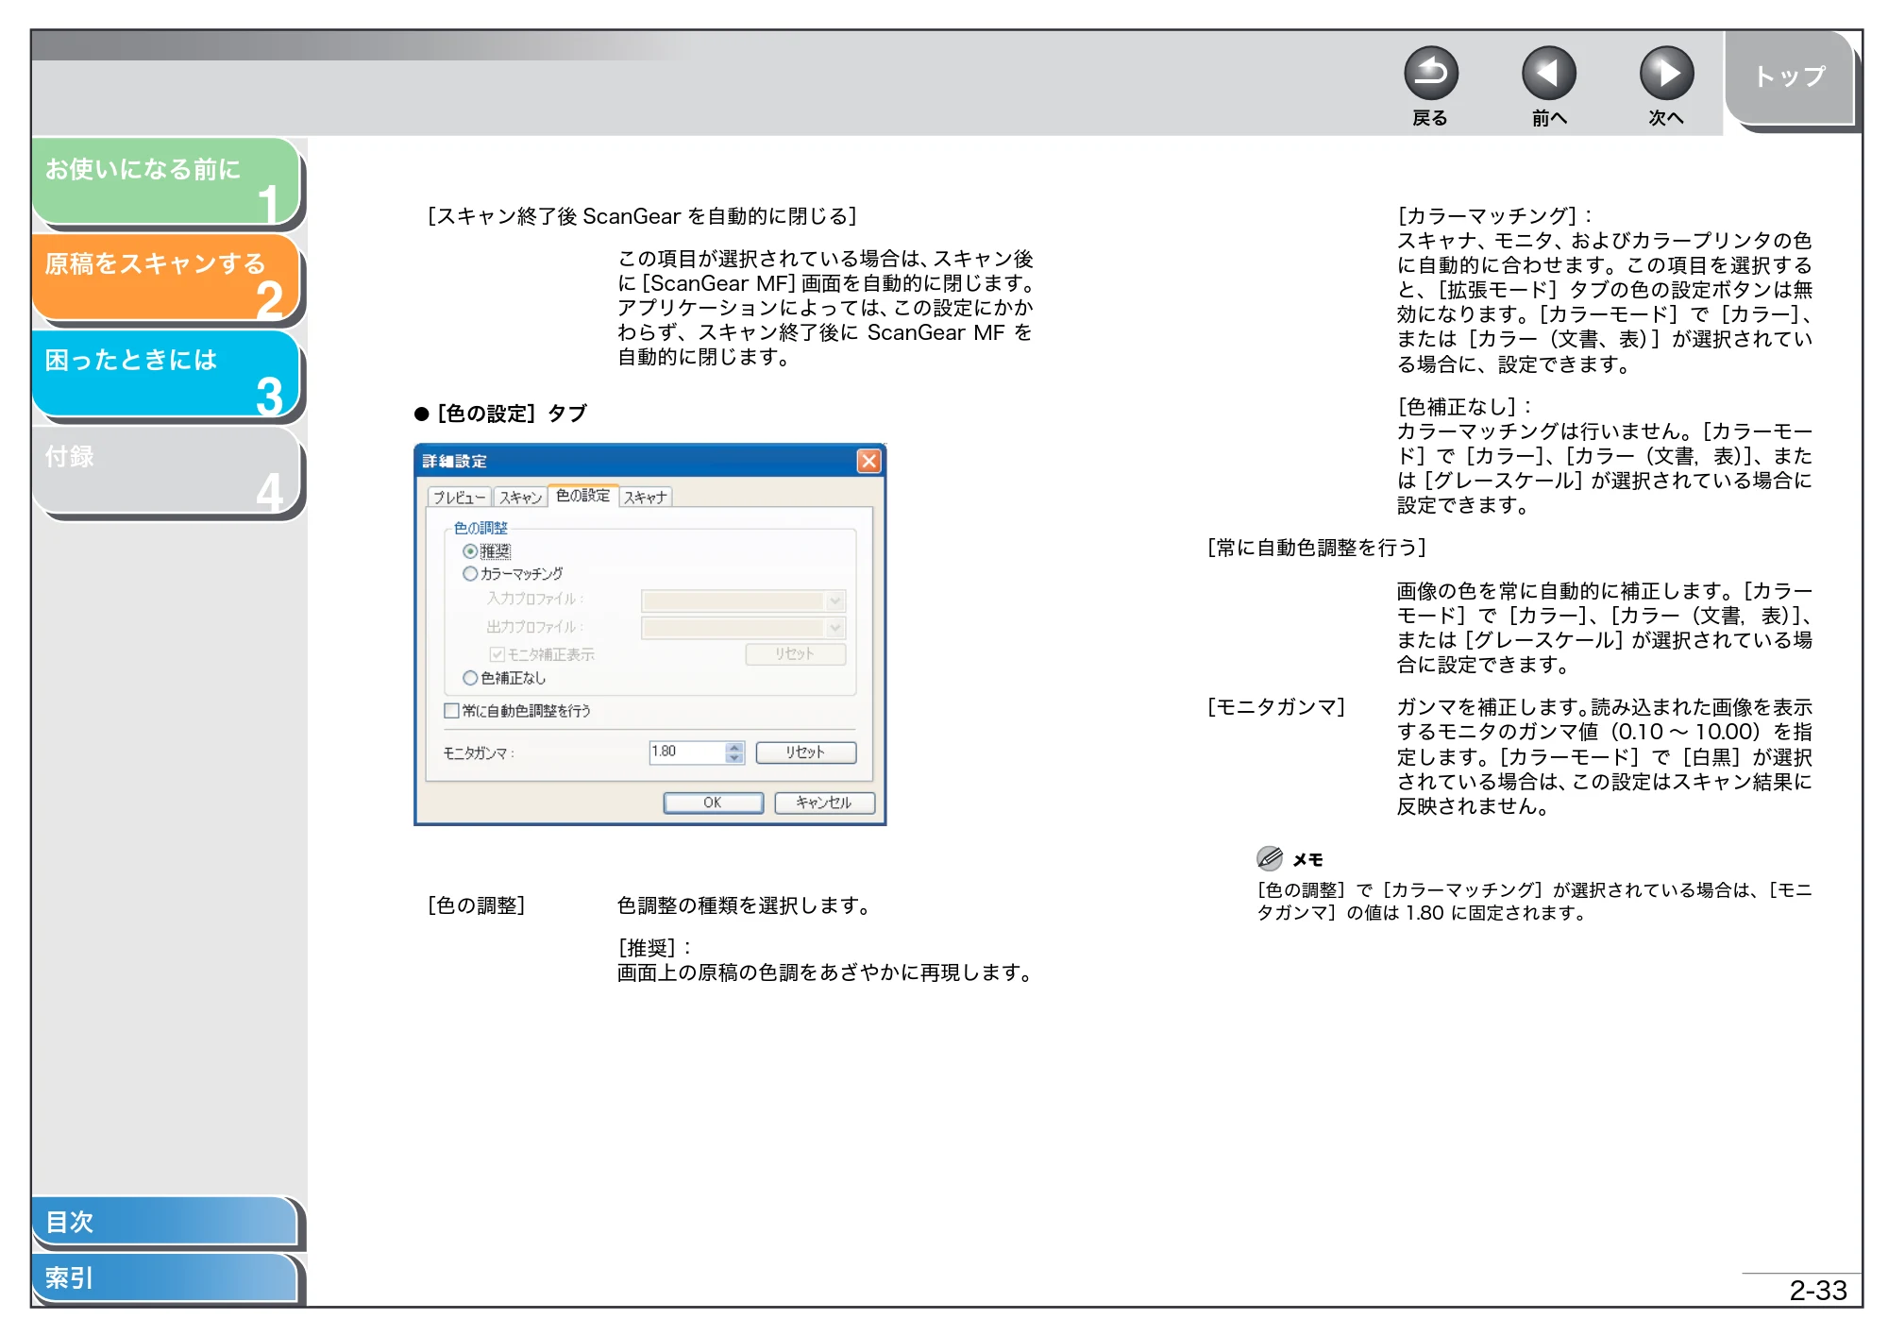
Task: Open the 索引 index
Action: click(x=164, y=1277)
